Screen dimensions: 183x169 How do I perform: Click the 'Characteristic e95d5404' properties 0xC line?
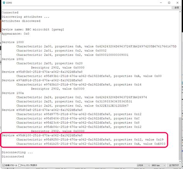[x=78, y=118]
